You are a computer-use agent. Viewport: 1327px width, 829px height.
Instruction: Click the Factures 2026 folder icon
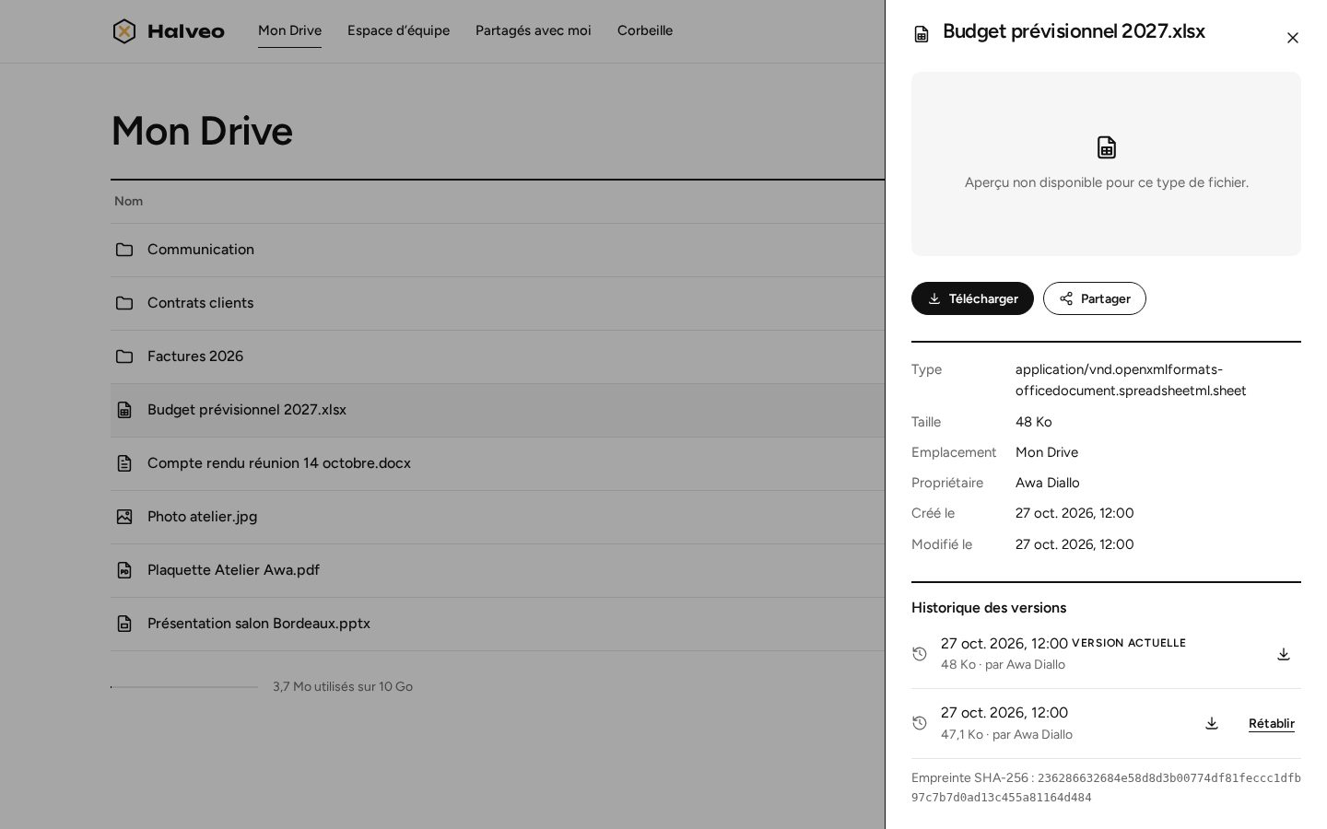(x=124, y=356)
